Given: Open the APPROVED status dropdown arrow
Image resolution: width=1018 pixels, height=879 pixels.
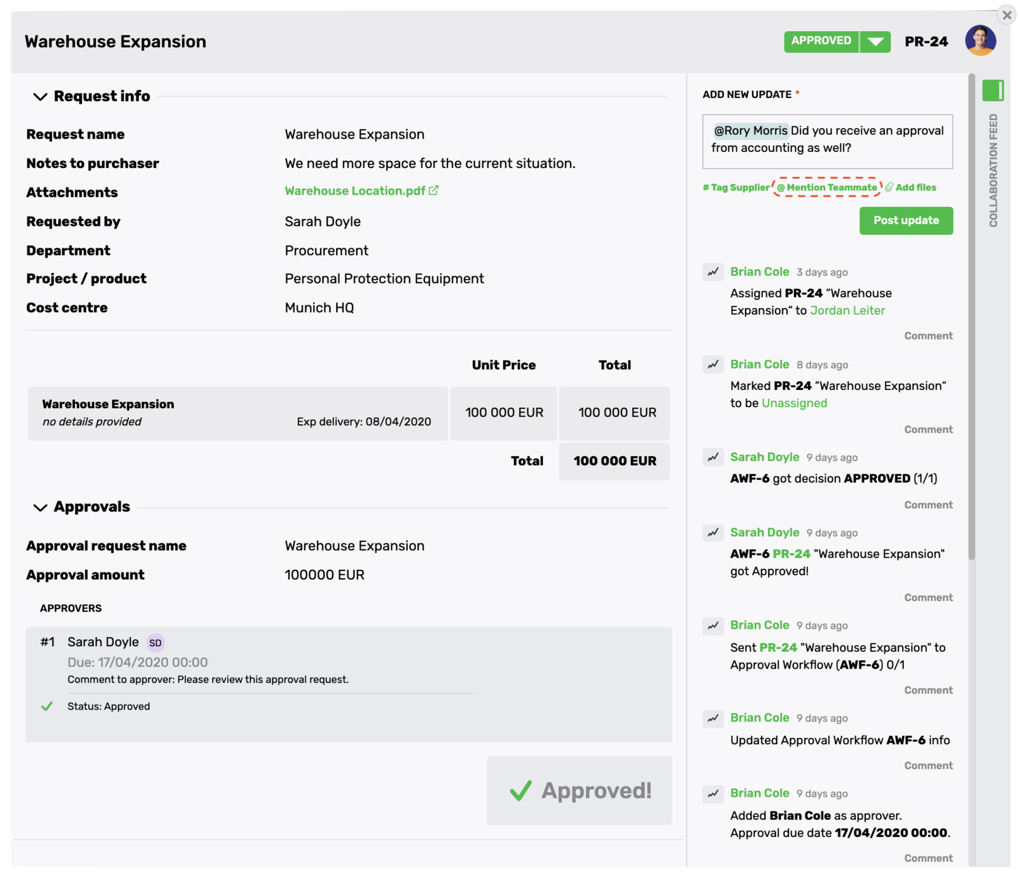Looking at the screenshot, I should [x=875, y=42].
